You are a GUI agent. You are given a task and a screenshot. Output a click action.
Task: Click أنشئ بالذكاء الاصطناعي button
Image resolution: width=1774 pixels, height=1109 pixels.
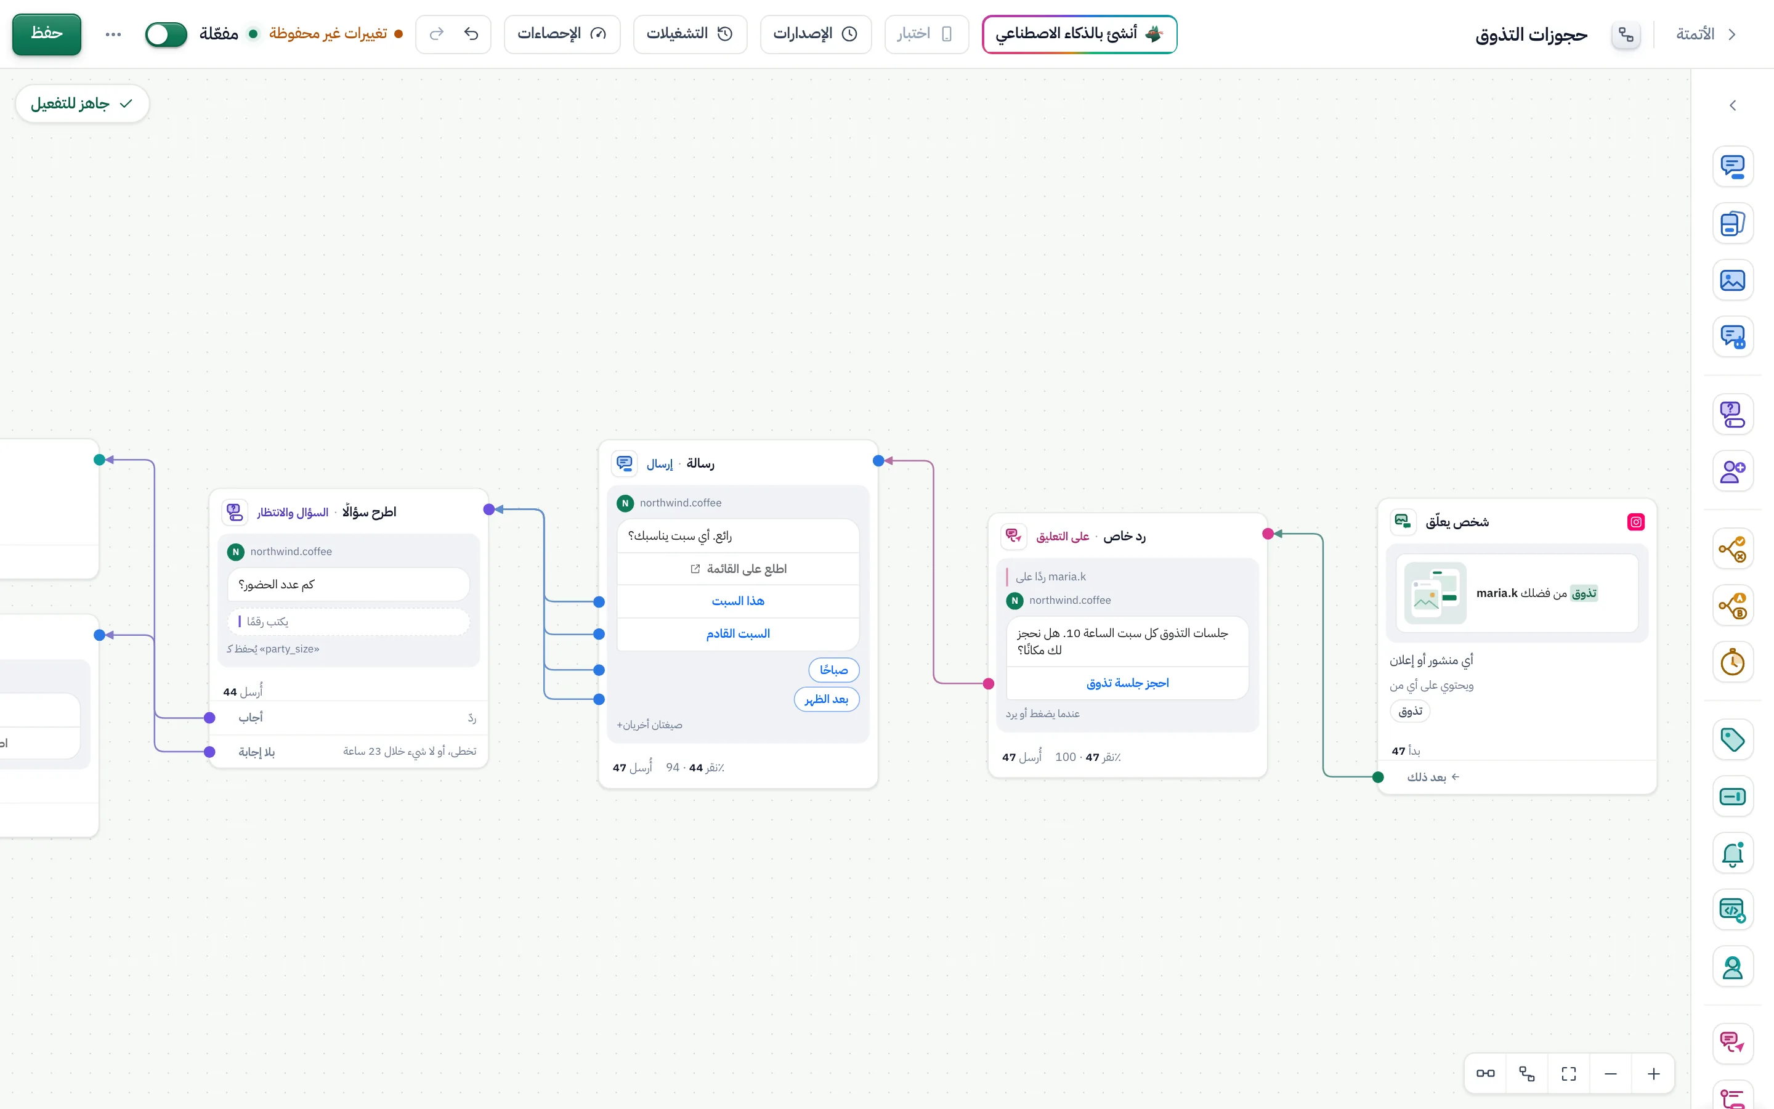pos(1079,34)
